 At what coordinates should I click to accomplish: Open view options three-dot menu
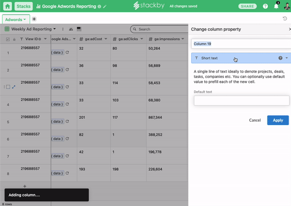tap(63, 29)
